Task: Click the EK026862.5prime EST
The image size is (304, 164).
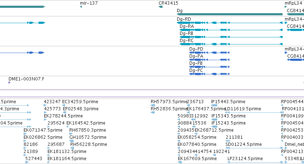Action: [x=25, y=141]
